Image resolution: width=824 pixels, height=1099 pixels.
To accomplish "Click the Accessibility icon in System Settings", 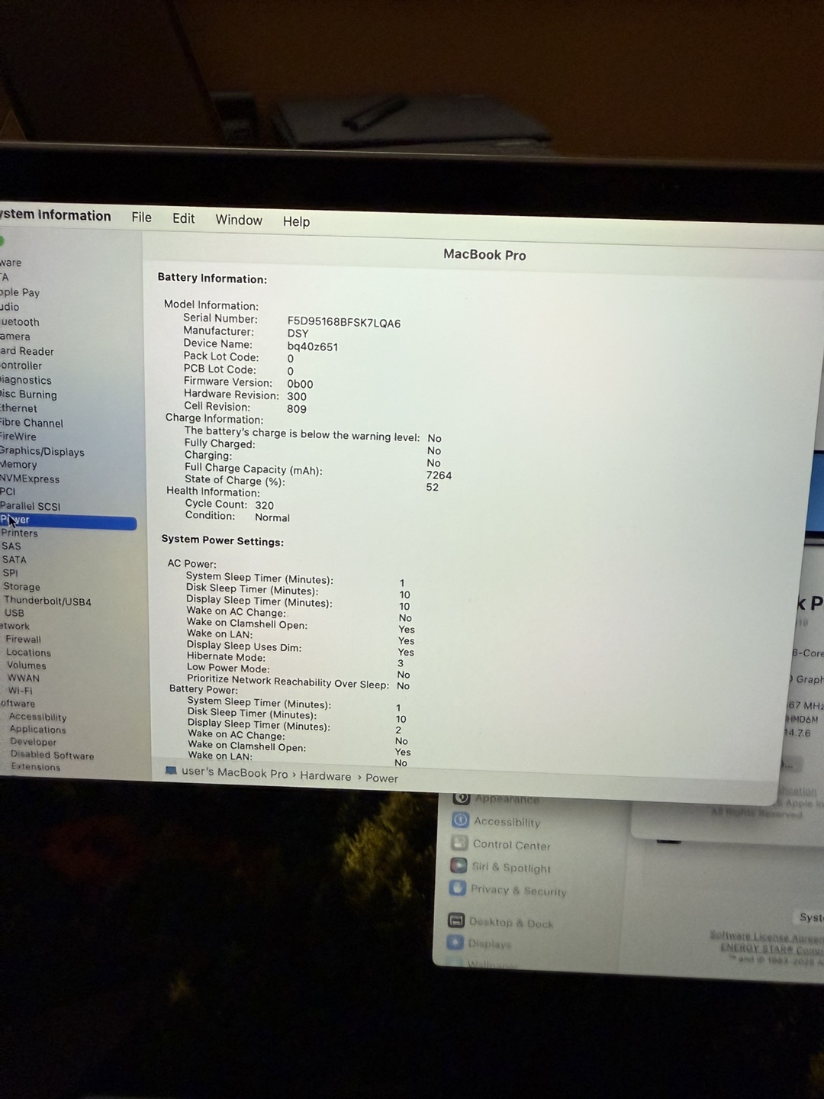I will [460, 820].
